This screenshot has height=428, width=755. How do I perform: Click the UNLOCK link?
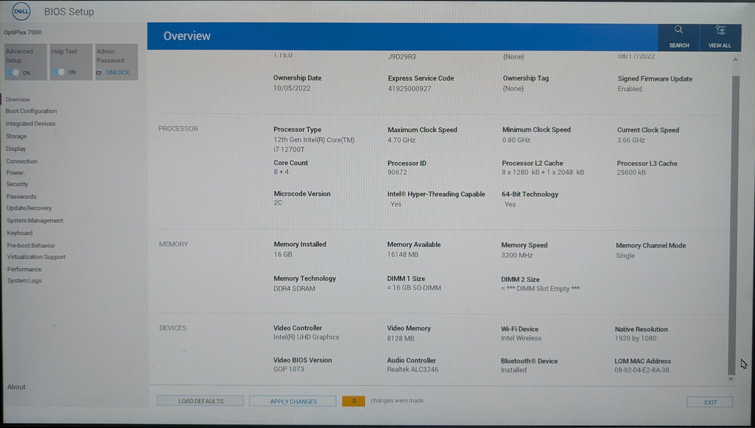(x=118, y=72)
